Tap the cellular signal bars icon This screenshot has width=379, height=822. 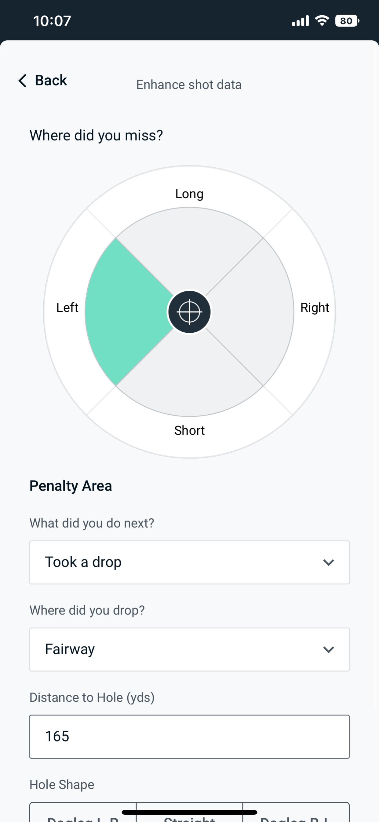click(300, 21)
